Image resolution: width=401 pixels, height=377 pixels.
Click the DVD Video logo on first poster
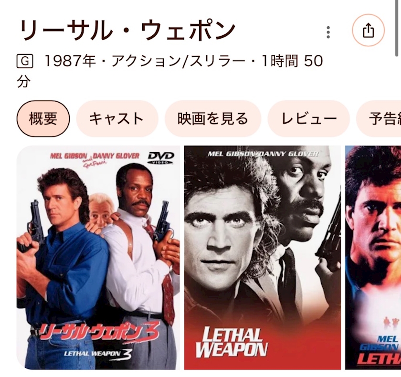click(161, 157)
